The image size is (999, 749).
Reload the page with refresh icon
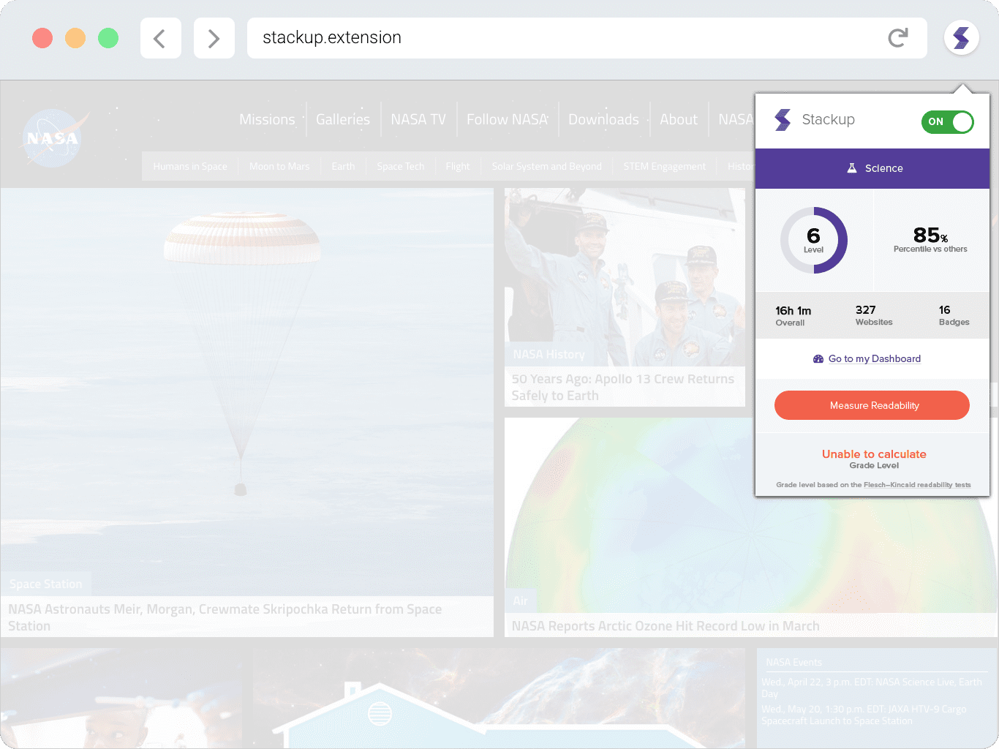click(x=898, y=37)
